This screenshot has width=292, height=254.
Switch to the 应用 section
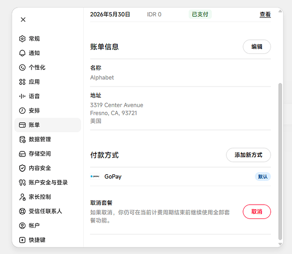pos(48,82)
